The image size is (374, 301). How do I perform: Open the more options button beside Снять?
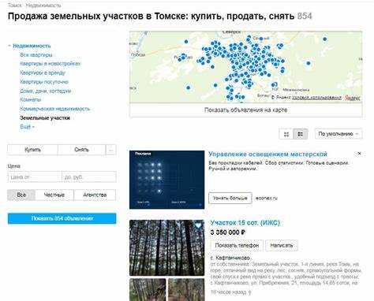(x=110, y=150)
